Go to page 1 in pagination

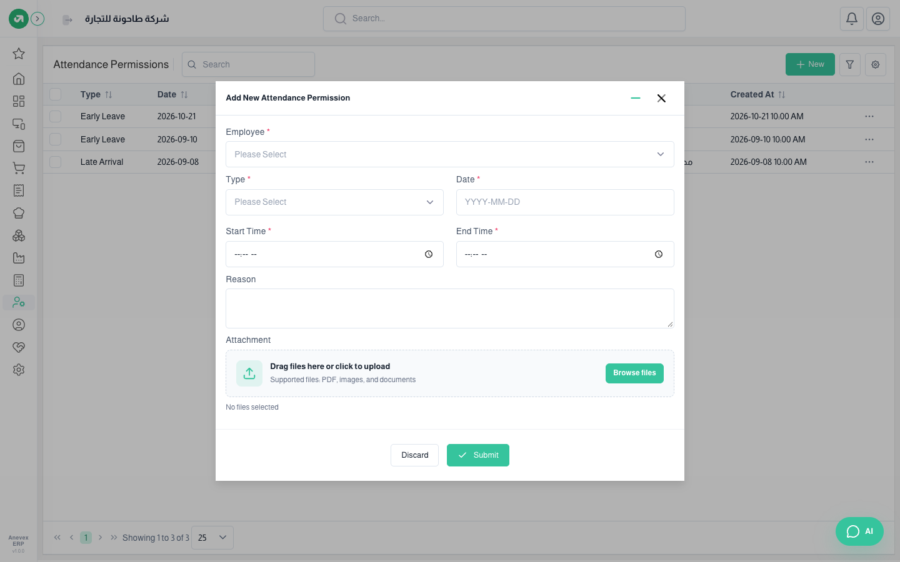coord(86,538)
